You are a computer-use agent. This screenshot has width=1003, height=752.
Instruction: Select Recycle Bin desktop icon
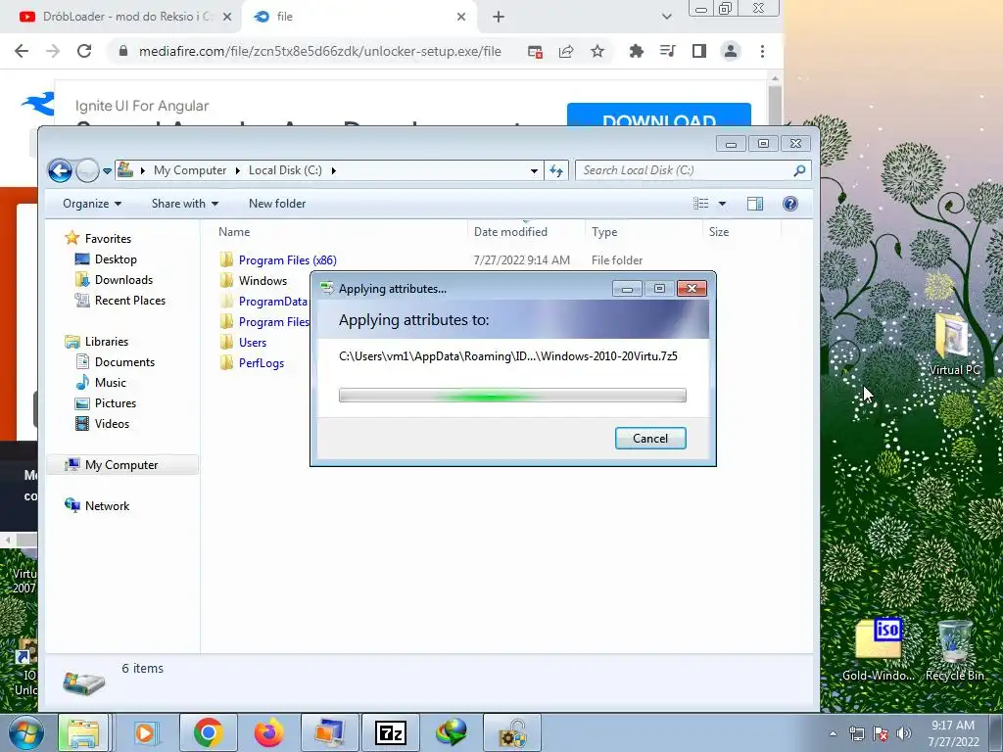(x=954, y=650)
